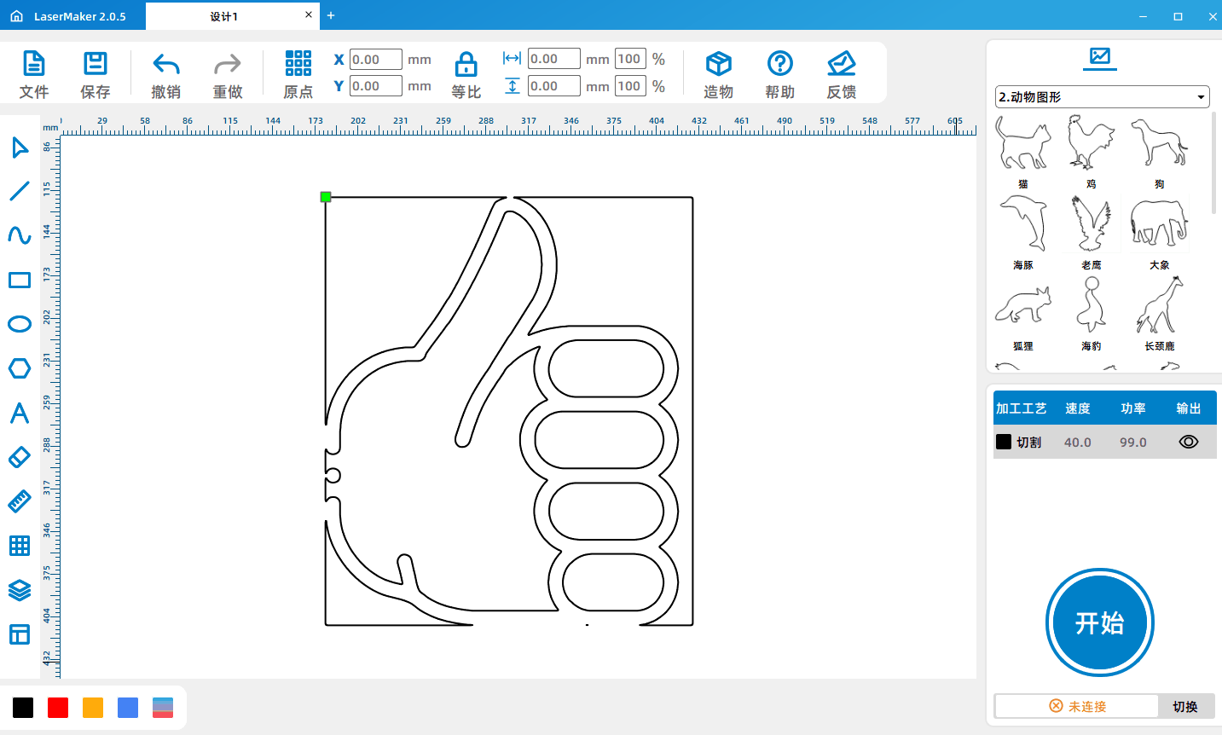Select the straight line tool
The width and height of the screenshot is (1222, 735).
[x=20, y=191]
